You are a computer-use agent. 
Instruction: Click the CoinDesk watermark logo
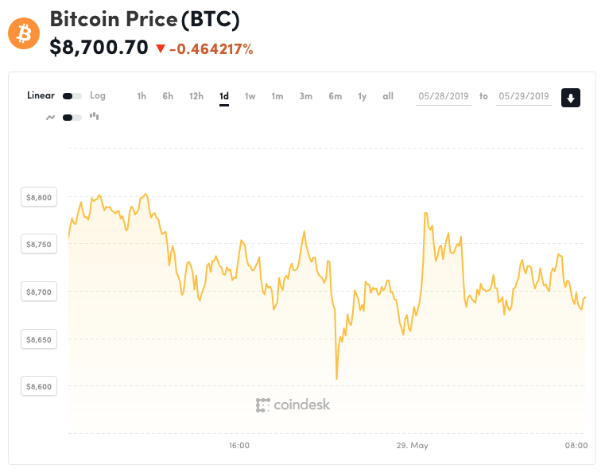(x=293, y=405)
